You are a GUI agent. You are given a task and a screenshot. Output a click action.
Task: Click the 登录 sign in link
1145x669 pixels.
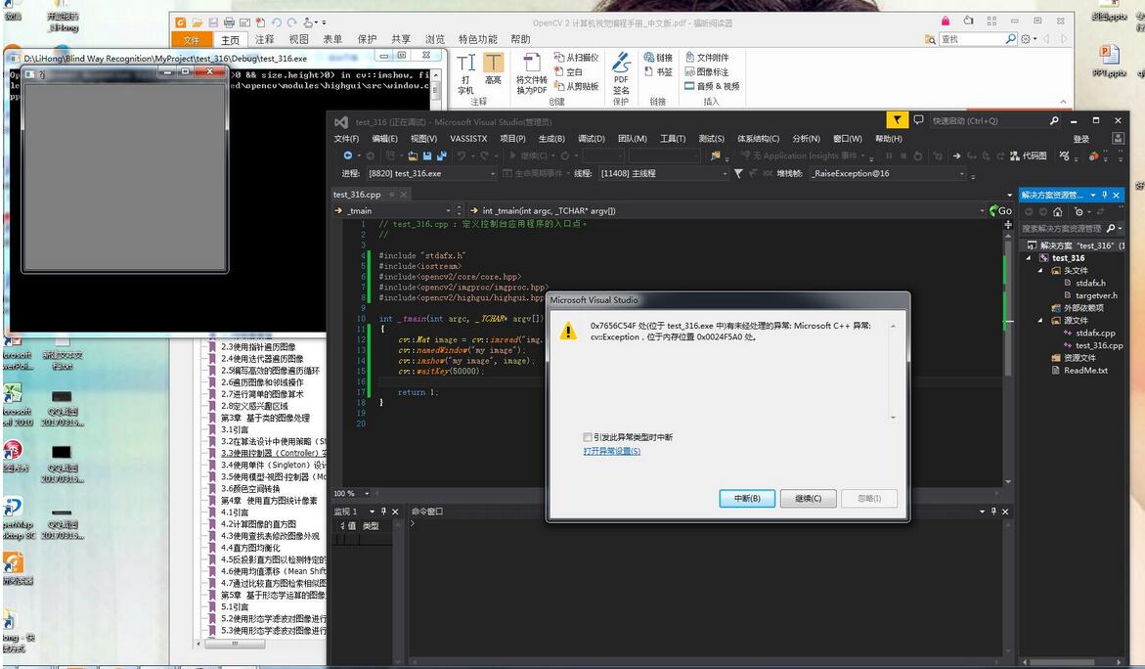coord(1080,139)
